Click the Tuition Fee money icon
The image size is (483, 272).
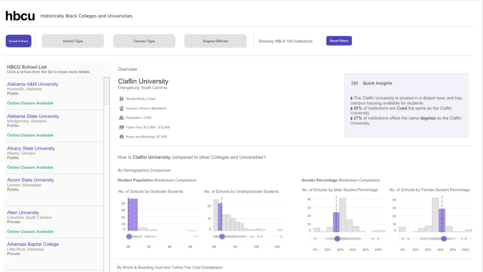pos(121,127)
